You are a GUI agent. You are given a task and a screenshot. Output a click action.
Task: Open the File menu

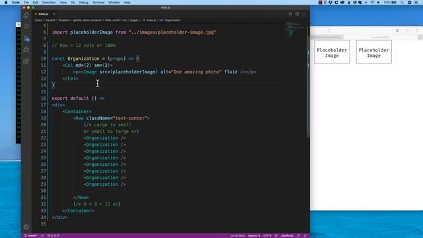point(26,3)
